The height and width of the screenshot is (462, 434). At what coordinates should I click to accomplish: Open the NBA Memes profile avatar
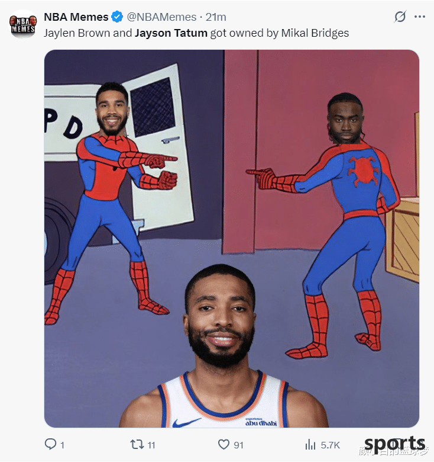pyautogui.click(x=23, y=24)
